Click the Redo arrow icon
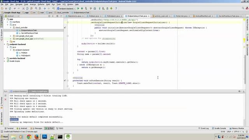The image size is (249, 140). pos(19,9)
